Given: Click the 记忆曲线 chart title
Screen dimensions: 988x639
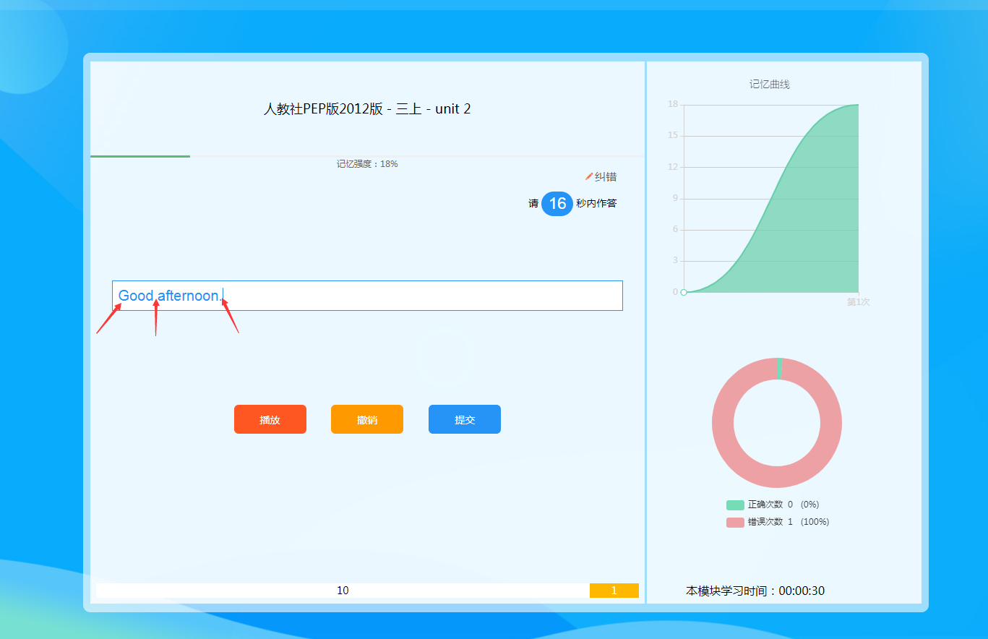Looking at the screenshot, I should pyautogui.click(x=770, y=85).
